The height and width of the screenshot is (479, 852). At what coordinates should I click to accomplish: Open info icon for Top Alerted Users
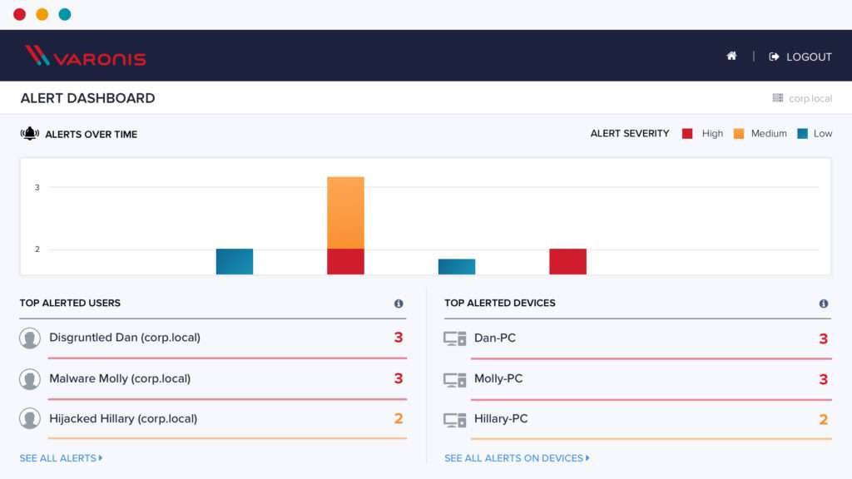tap(399, 304)
